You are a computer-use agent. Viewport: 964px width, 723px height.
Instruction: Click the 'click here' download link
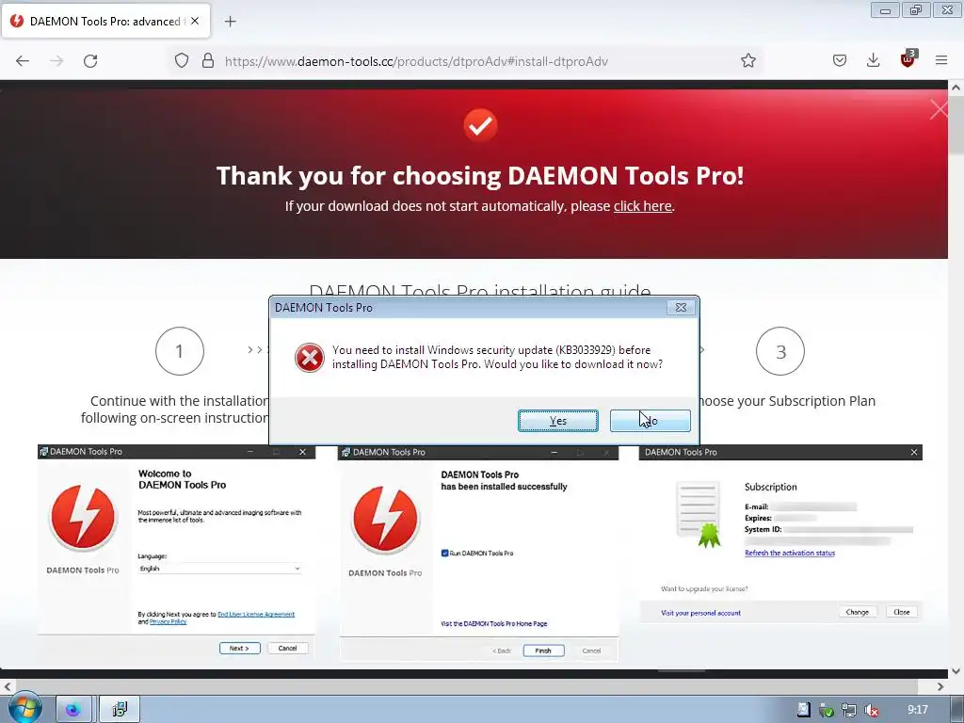tap(642, 206)
